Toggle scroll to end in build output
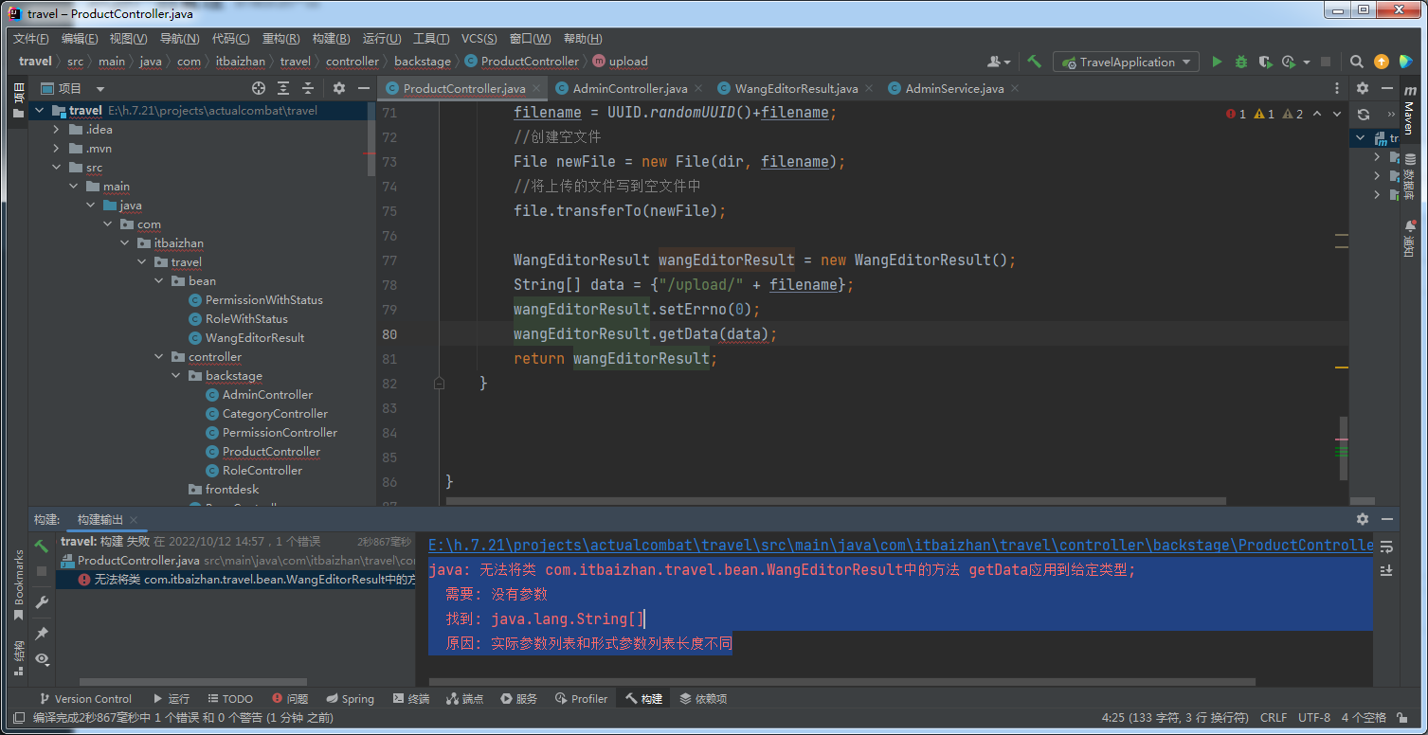This screenshot has height=735, width=1428. (1386, 570)
